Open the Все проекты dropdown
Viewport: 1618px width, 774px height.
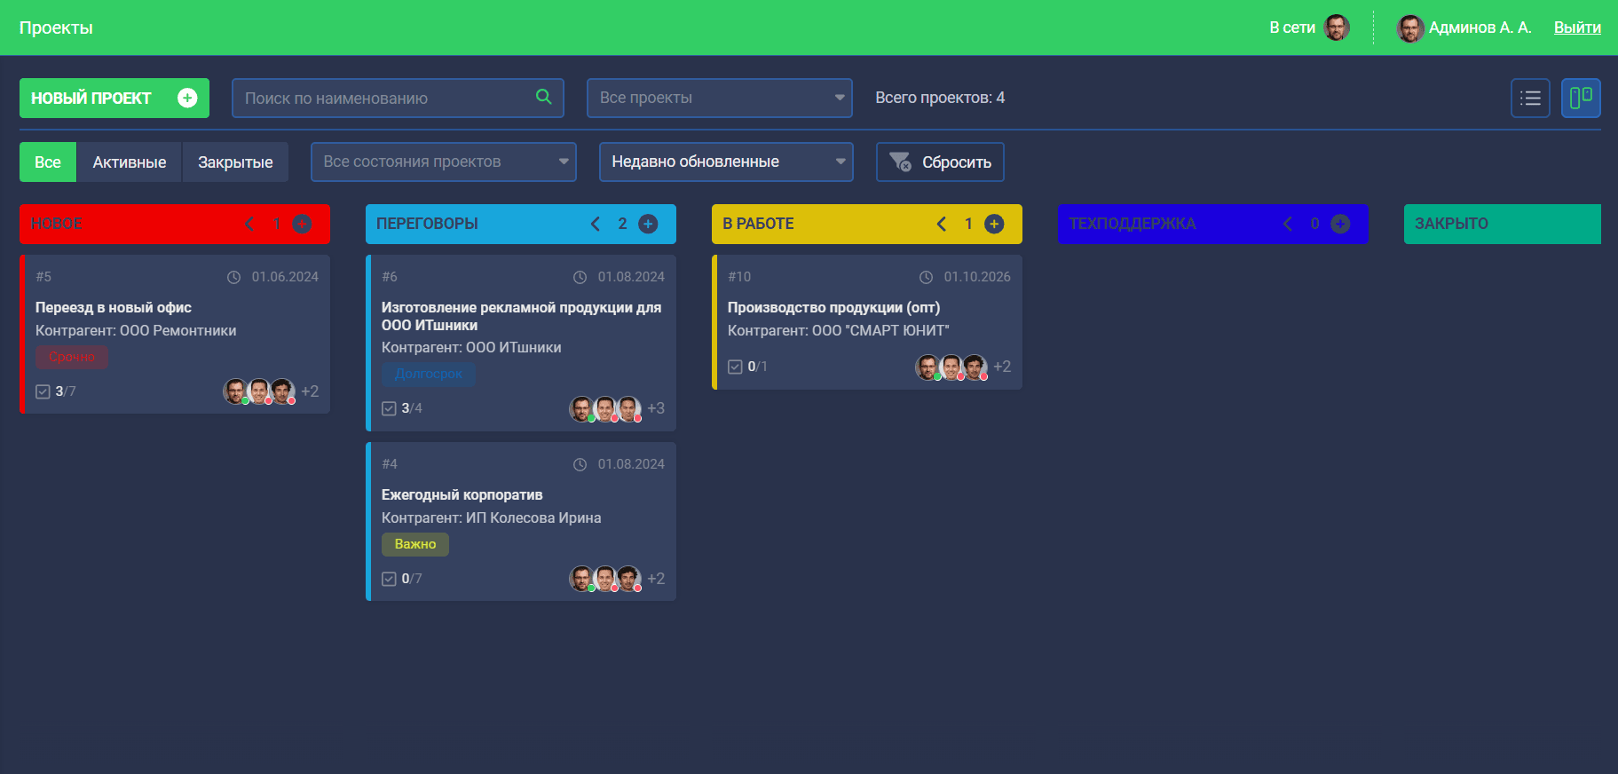[719, 98]
